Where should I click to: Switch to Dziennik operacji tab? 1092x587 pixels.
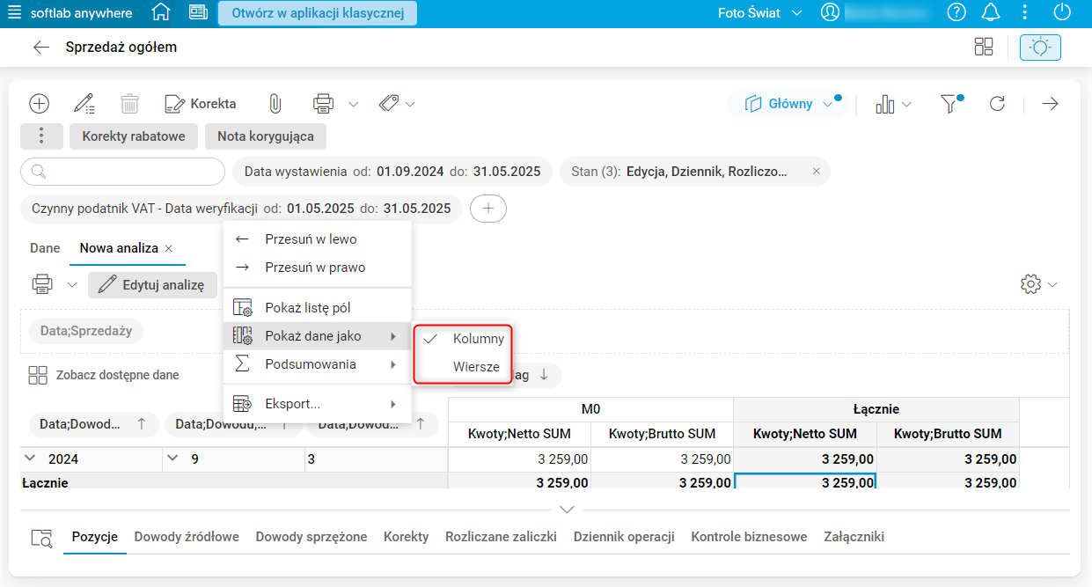tap(624, 537)
